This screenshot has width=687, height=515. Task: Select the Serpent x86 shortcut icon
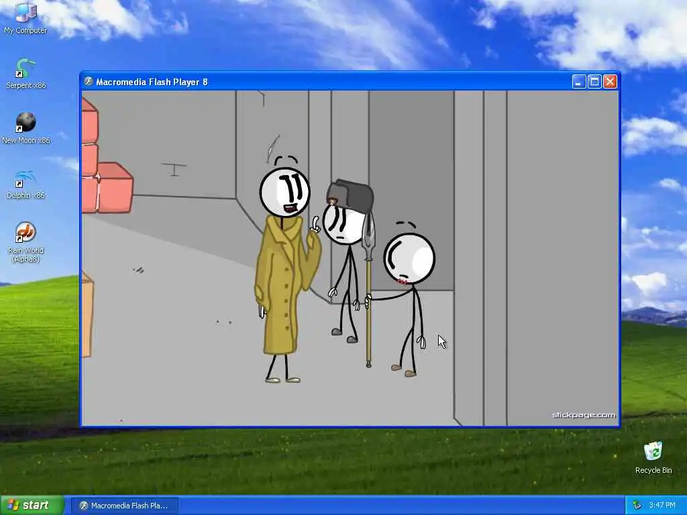[x=25, y=73]
